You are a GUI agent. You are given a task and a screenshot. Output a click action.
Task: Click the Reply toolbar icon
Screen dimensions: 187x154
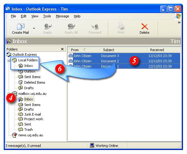click(47, 27)
